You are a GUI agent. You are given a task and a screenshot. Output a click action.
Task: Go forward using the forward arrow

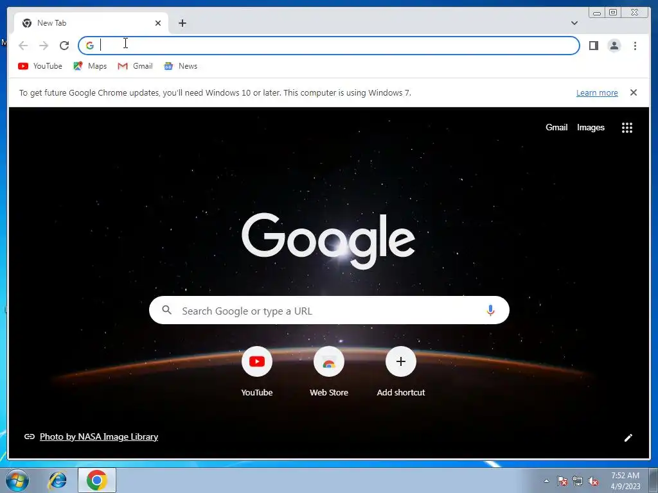(x=44, y=46)
